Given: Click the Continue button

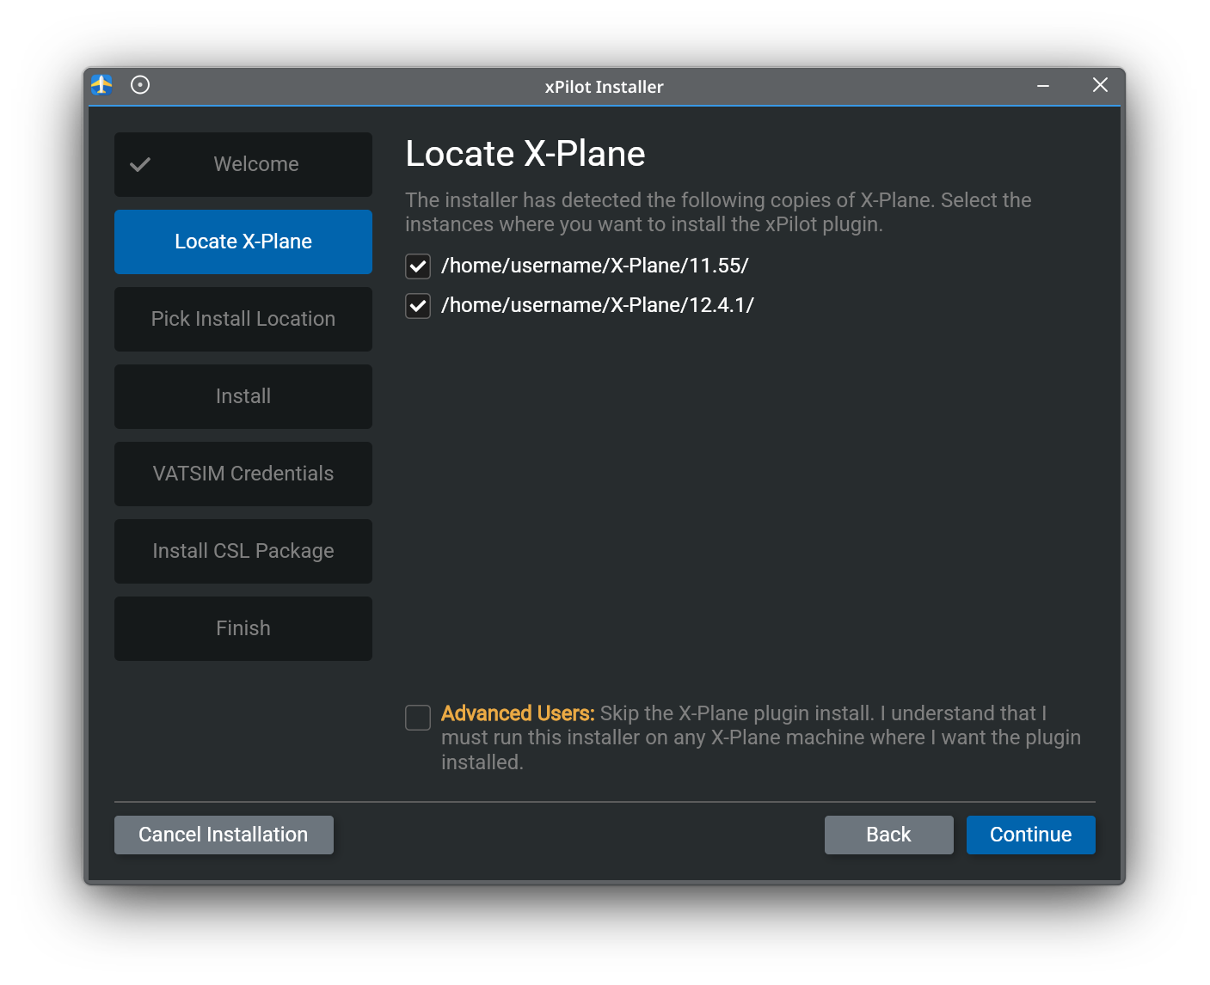Looking at the screenshot, I should pyautogui.click(x=1030, y=835).
